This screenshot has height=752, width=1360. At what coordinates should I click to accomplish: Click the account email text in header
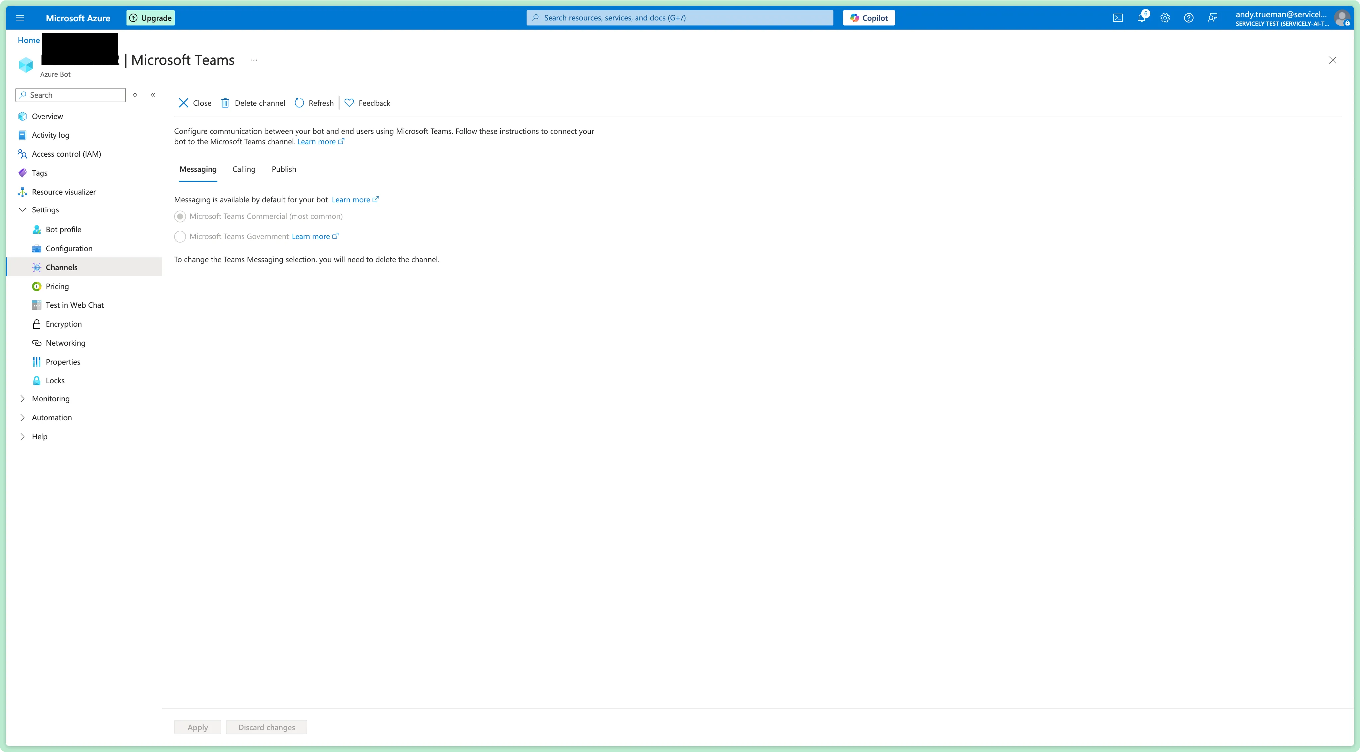point(1281,14)
